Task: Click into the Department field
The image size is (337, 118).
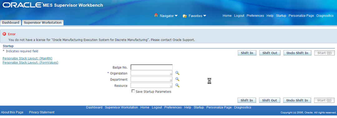Action: [152, 79]
